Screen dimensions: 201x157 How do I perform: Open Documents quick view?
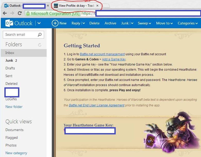coord(14,130)
